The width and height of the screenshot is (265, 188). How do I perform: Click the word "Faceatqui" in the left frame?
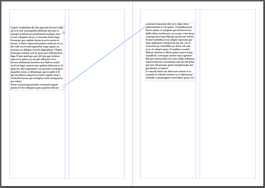16,40
